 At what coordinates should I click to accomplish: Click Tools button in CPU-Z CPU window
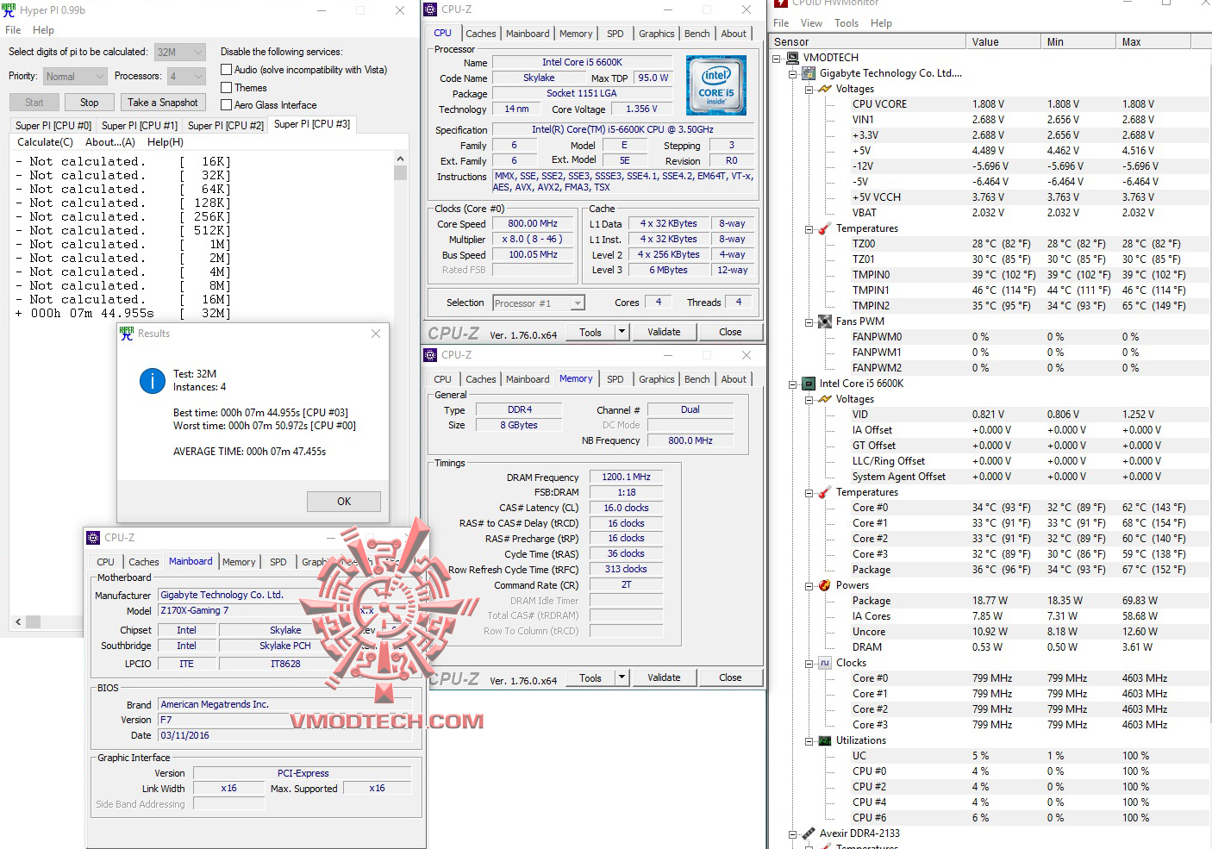pos(590,332)
